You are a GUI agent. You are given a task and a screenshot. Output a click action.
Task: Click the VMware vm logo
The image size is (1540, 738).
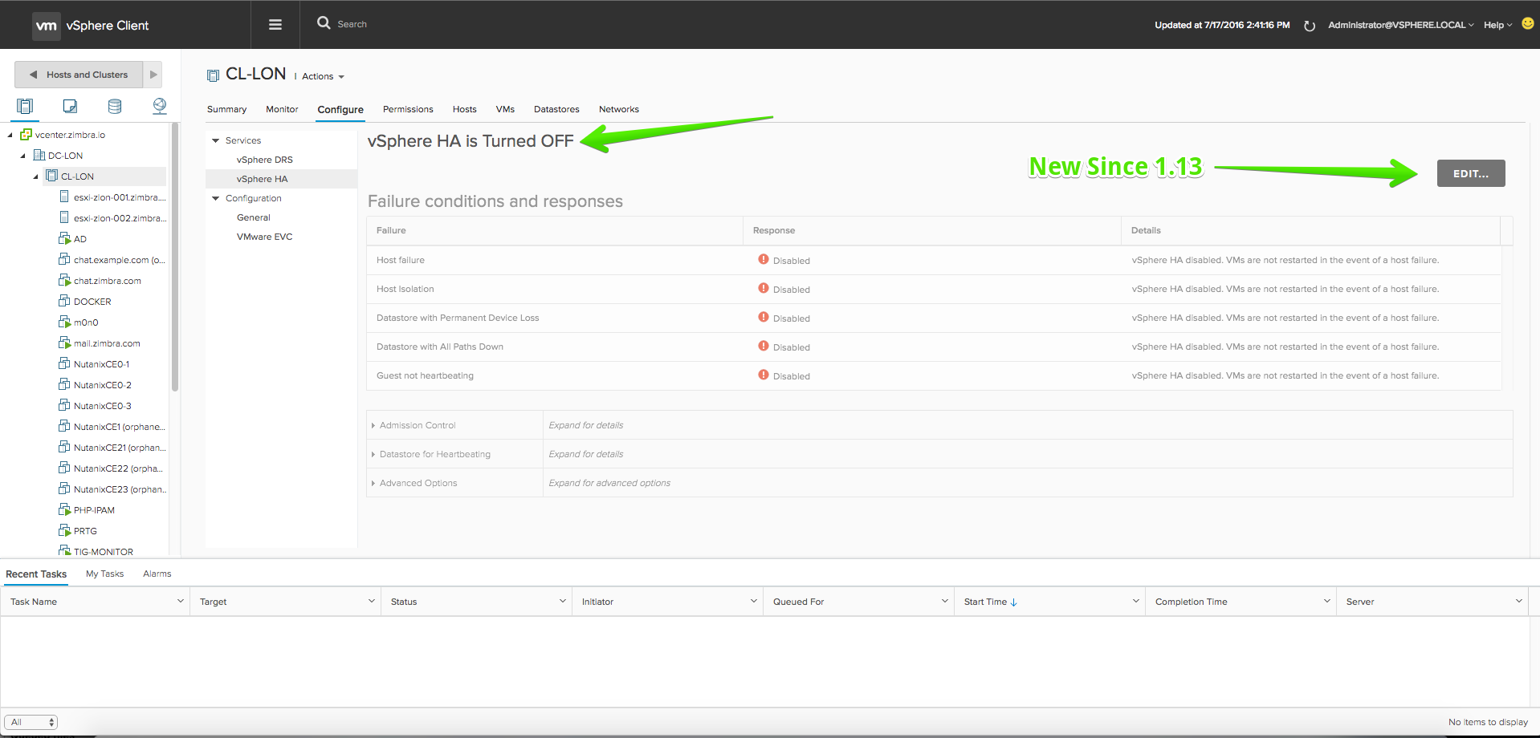pyautogui.click(x=47, y=26)
